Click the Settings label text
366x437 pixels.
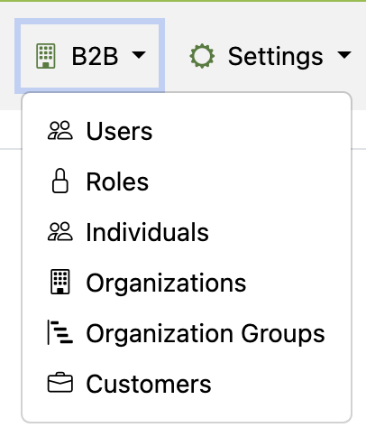click(275, 57)
